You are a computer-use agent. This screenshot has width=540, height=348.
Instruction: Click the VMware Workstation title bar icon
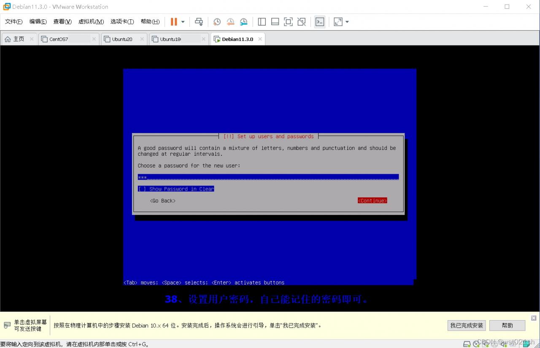click(7, 7)
